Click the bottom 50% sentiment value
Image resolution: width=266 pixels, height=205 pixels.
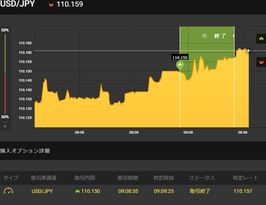pyautogui.click(x=5, y=117)
